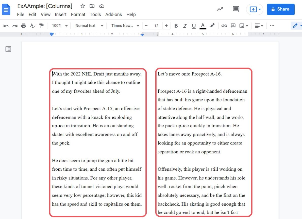Click the Share button
The width and height of the screenshot is (302, 219).
[x=281, y=9]
